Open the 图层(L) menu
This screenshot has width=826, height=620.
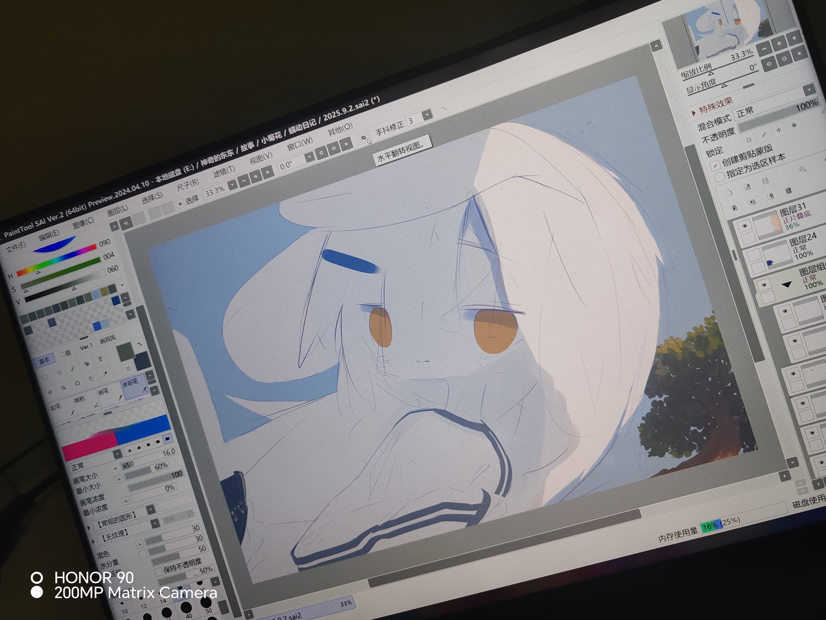(117, 210)
